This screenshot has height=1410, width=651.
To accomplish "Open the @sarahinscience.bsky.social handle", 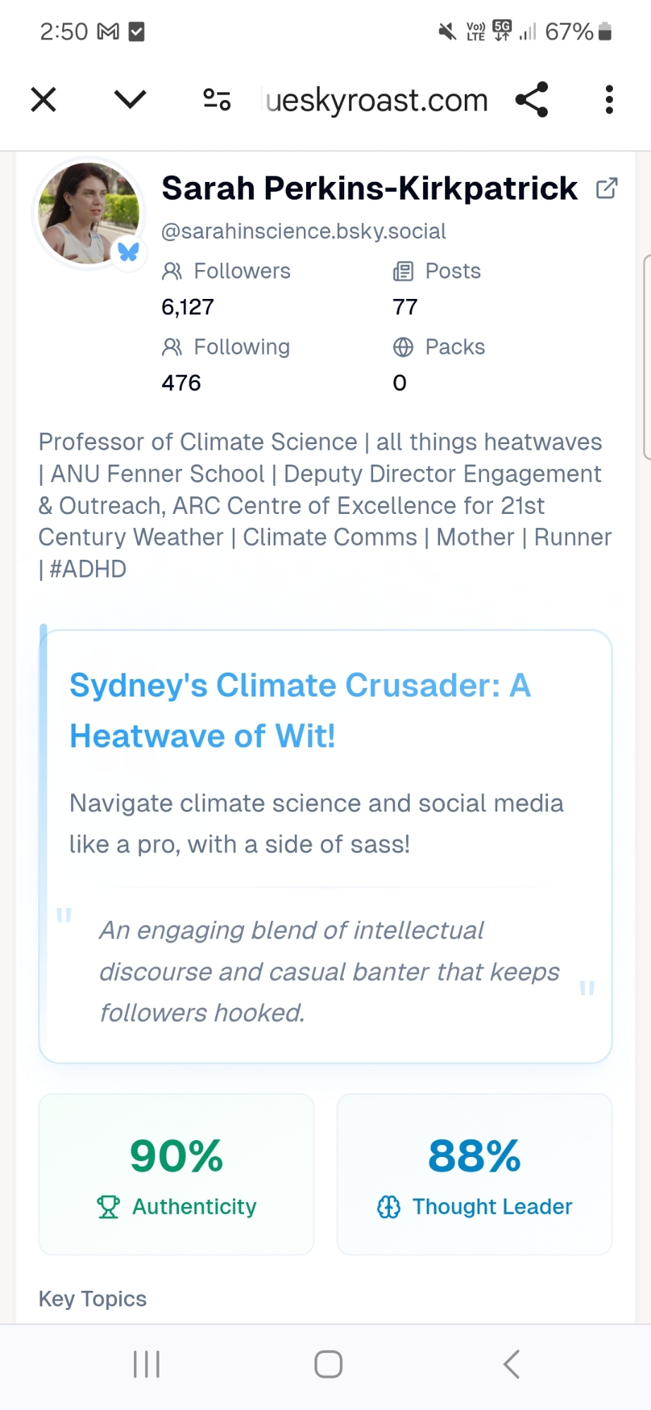I will click(303, 231).
